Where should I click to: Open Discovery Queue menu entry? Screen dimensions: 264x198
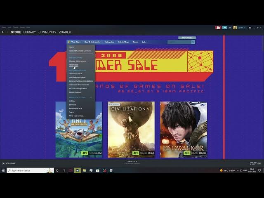[75, 73]
